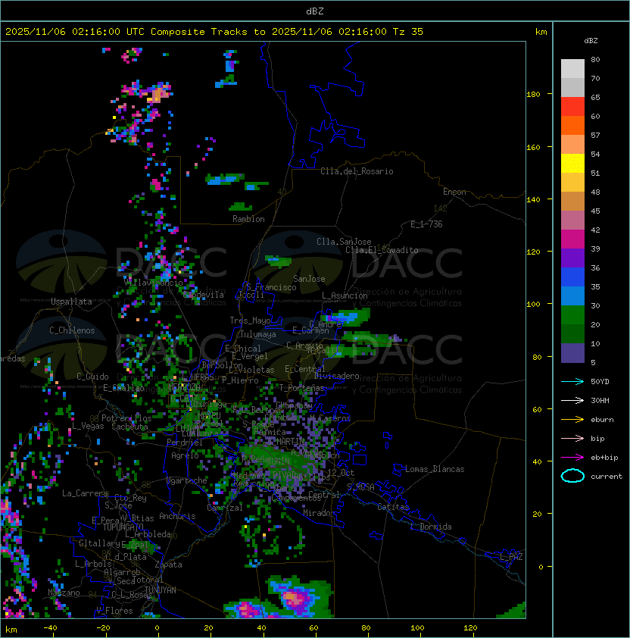Click the 'Agrelo' place label

tap(185, 455)
